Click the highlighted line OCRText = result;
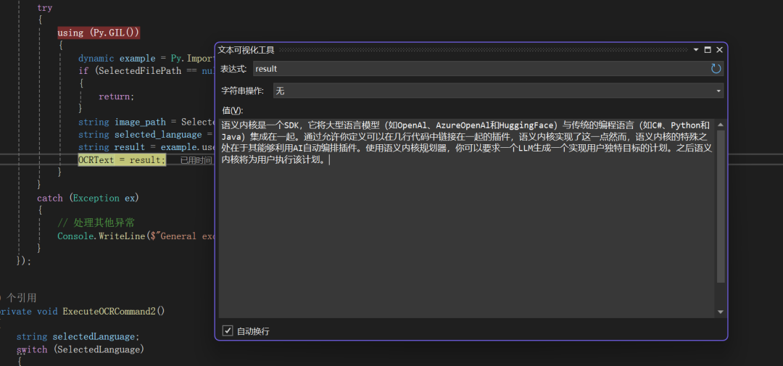The height and width of the screenshot is (366, 783). pos(122,159)
